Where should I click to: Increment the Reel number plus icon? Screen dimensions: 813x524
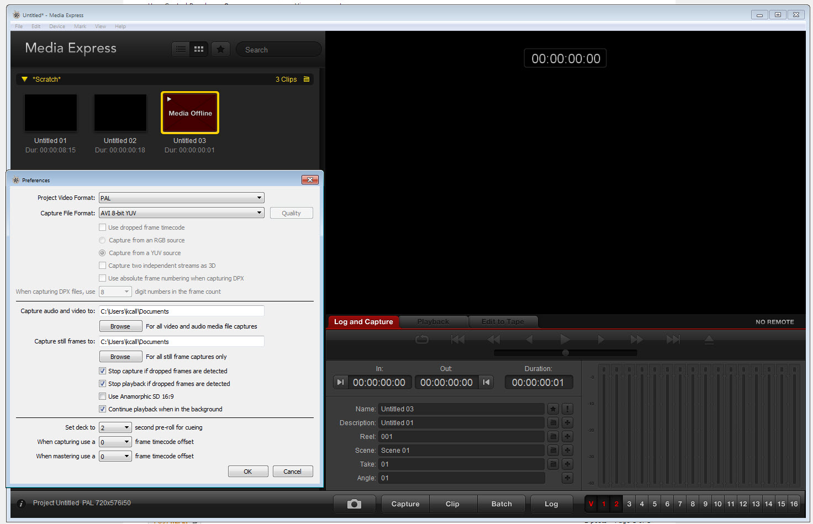pos(567,436)
